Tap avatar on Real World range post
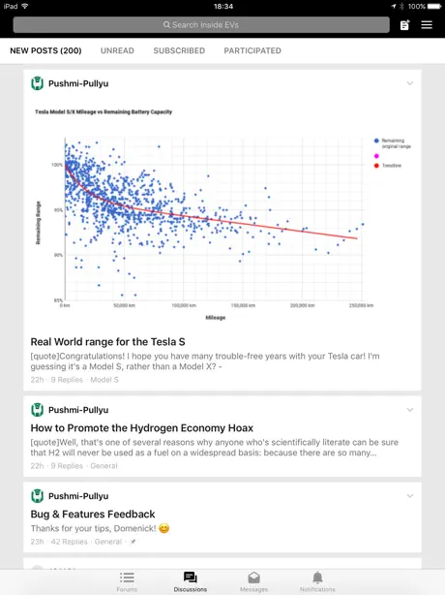The image size is (445, 595). point(37,83)
